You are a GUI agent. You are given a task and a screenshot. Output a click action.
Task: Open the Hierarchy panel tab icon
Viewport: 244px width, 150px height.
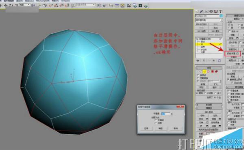tap(206, 11)
